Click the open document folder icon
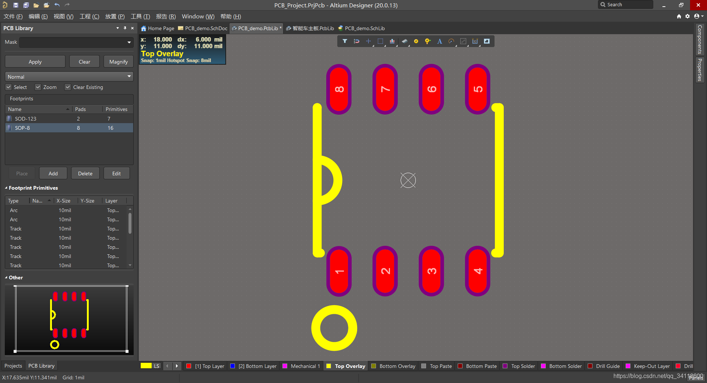707x383 pixels. [36, 5]
